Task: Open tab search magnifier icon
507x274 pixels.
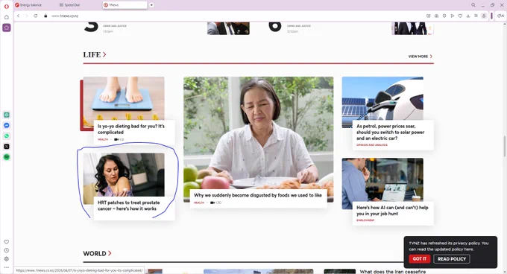Action: tap(473, 5)
